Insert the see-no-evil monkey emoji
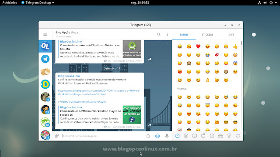The width and height of the screenshot is (280, 157). pyautogui.click(x=189, y=63)
